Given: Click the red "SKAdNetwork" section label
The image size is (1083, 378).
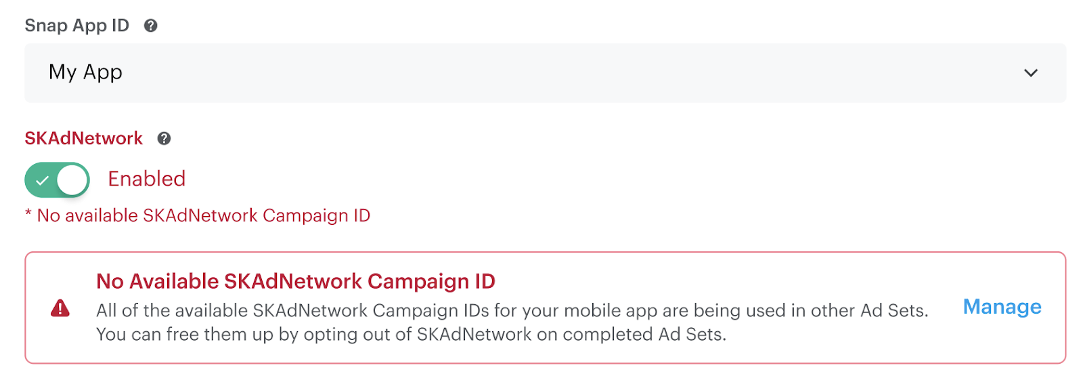Looking at the screenshot, I should [84, 139].
